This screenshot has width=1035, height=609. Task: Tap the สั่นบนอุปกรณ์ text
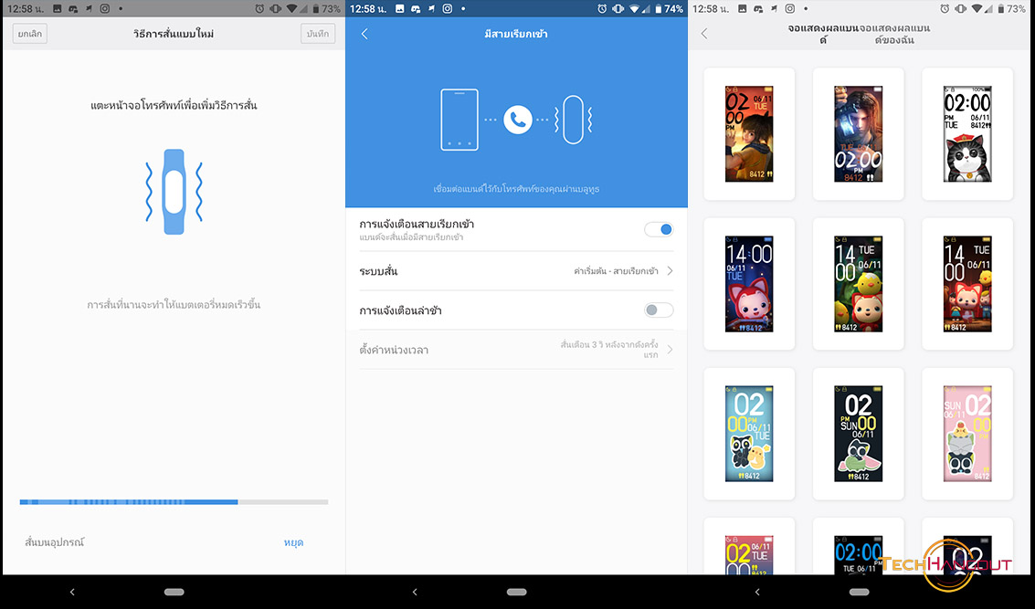[55, 542]
